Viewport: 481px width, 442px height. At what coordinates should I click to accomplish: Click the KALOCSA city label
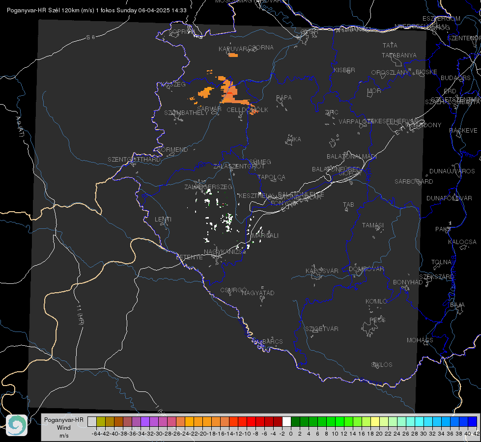click(462, 242)
